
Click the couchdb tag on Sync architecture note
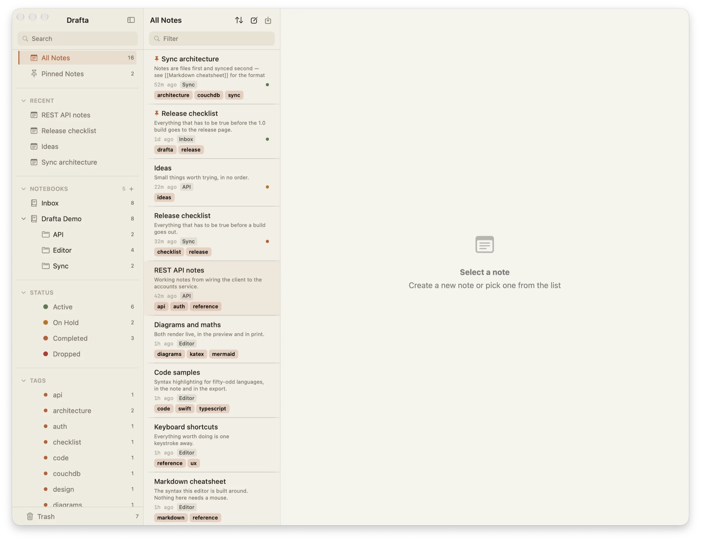209,95
